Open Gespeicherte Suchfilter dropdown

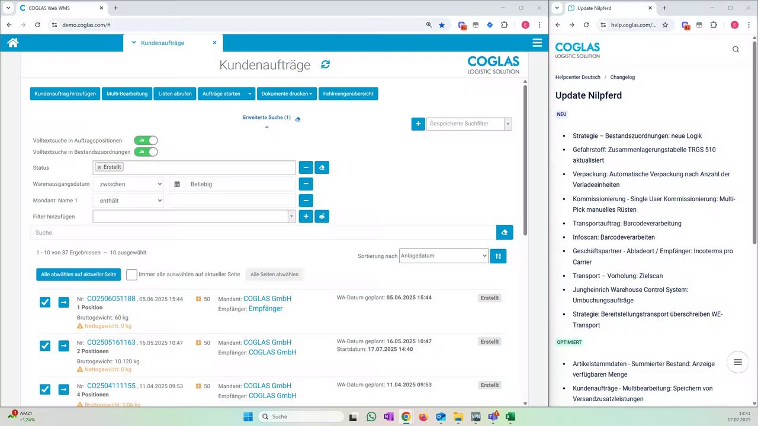pos(508,124)
